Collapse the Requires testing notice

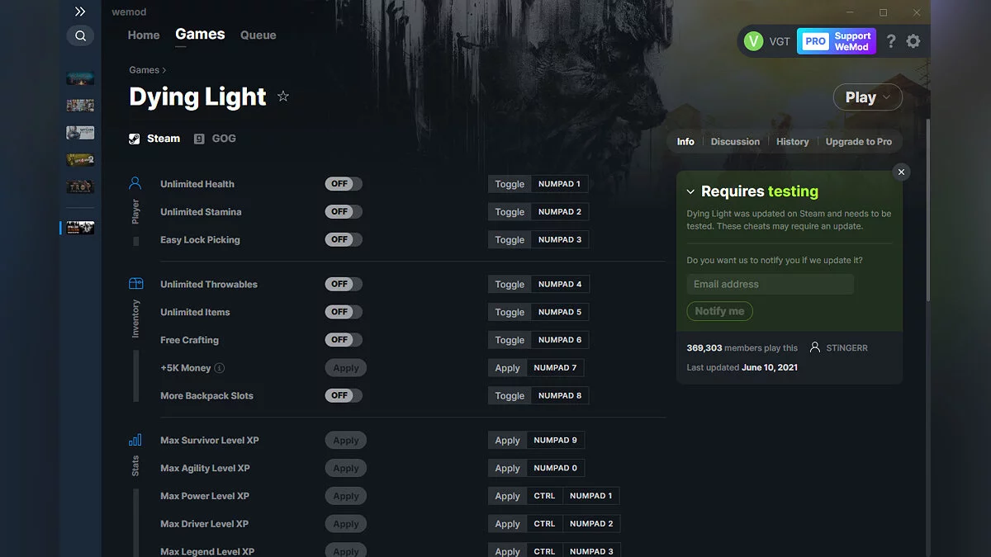point(690,191)
